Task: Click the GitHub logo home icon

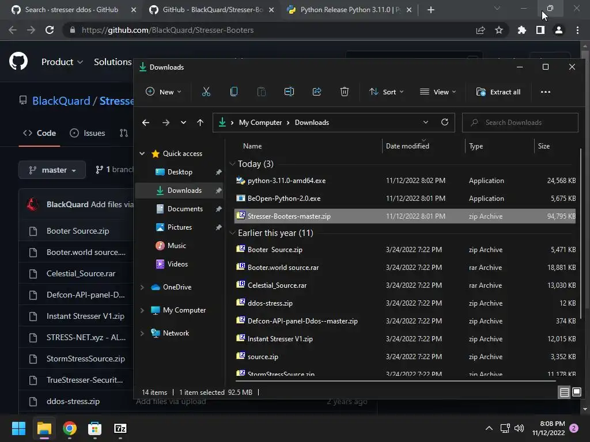Action: click(18, 61)
